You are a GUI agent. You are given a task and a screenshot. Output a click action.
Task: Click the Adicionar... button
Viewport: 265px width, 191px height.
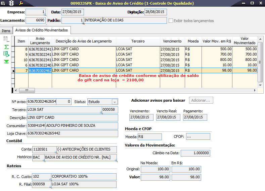(201, 100)
